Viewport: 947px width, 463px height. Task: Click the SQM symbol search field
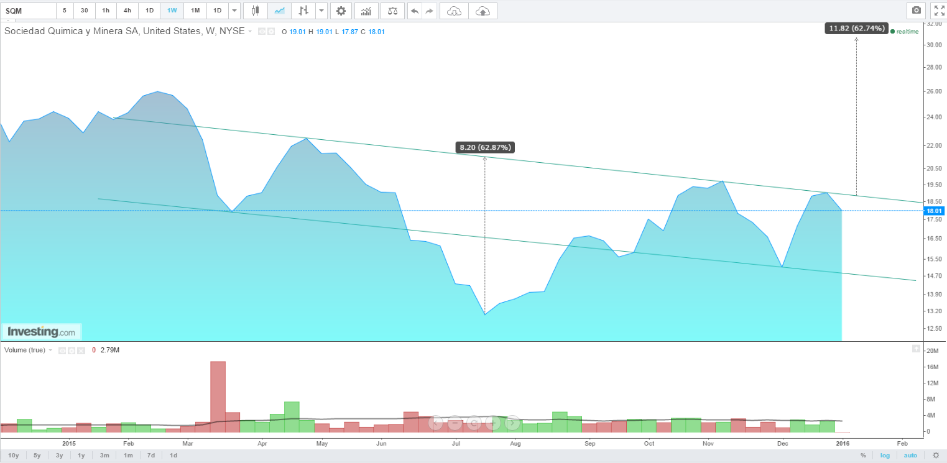click(28, 11)
